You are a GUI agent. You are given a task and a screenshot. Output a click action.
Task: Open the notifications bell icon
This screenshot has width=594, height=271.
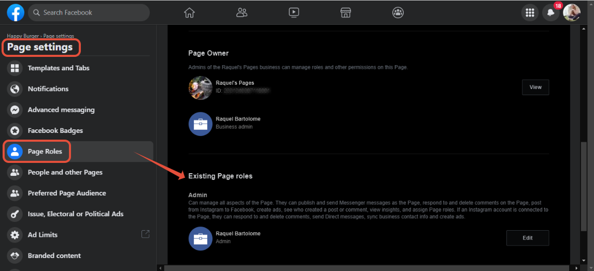[550, 13]
